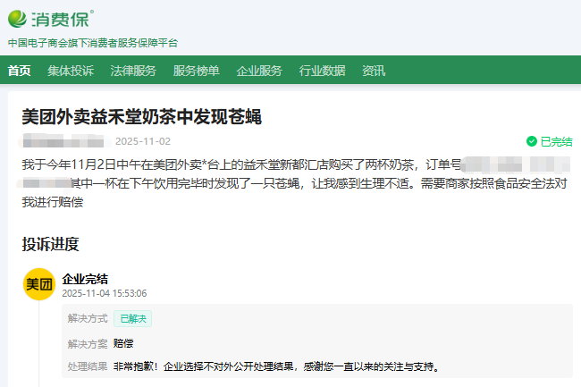Click the complaint title about 益禾堂奶茶

tap(141, 117)
